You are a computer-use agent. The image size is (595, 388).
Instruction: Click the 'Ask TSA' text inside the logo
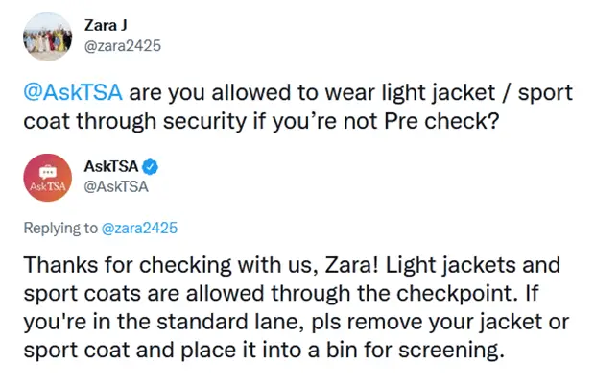click(x=48, y=186)
